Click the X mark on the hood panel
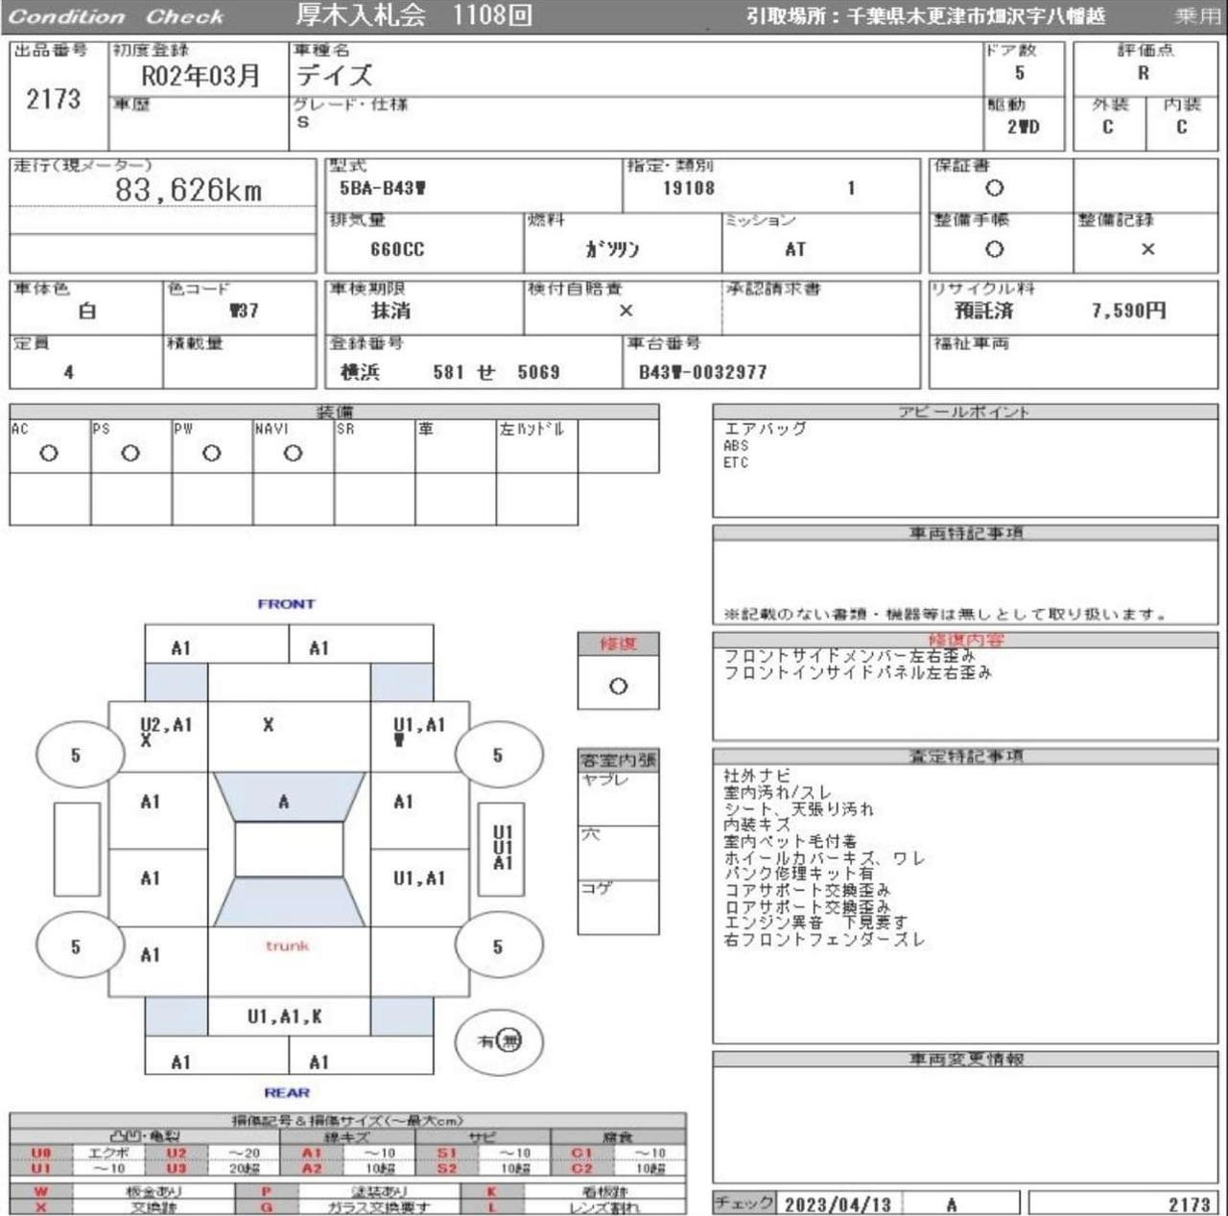 coord(269,725)
